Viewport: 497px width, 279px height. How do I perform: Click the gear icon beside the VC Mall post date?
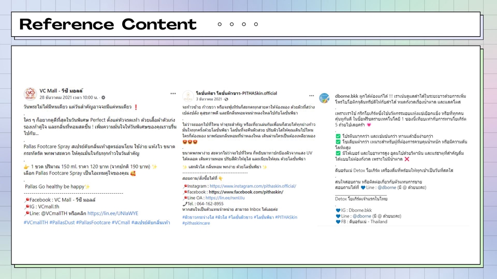coord(103,98)
